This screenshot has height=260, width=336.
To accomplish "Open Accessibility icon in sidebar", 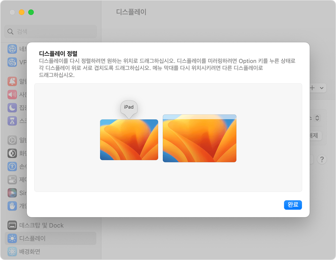I will pyautogui.click(x=12, y=166).
